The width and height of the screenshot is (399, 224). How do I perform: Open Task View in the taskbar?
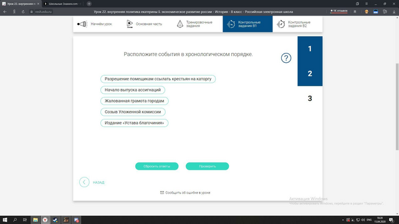tap(25, 220)
